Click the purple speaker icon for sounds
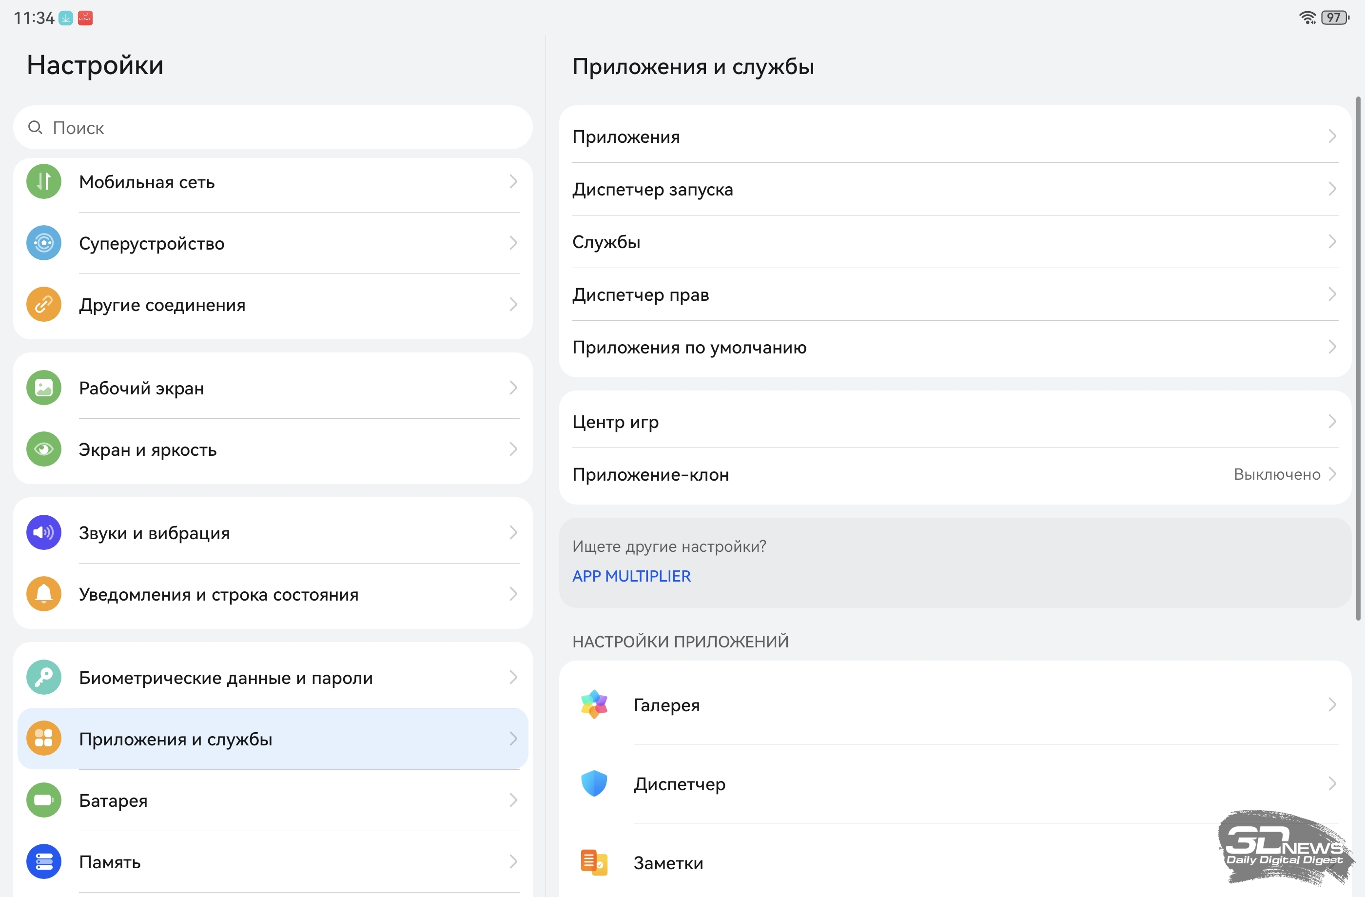1365x897 pixels. point(43,533)
